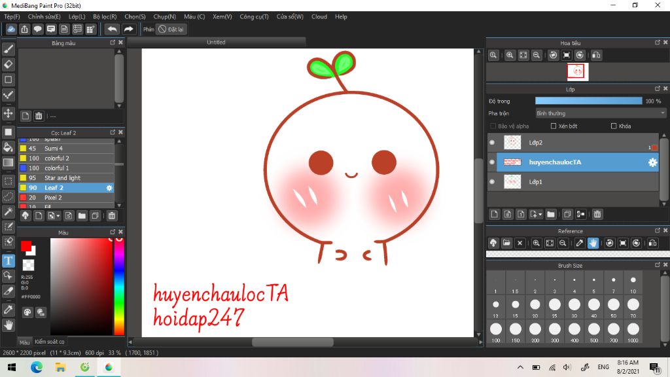The image size is (670, 377).
Task: Toggle visibility of Lớp1 layer
Action: 492,182
